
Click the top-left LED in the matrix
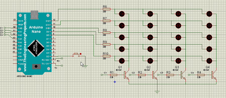tap(122, 14)
